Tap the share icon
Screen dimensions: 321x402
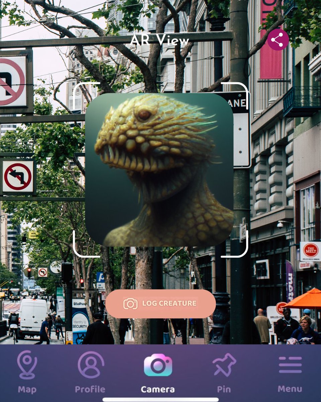click(278, 40)
